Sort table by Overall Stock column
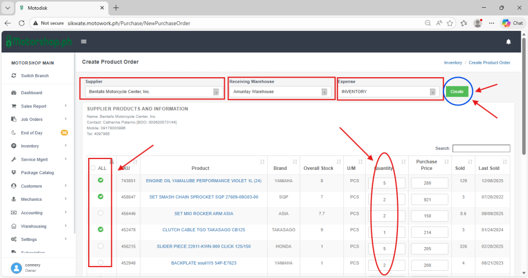 coord(319,168)
